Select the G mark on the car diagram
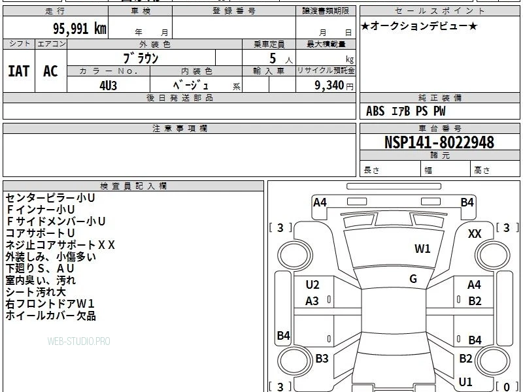Screen dimensions: 523x392 (x=413, y=279)
